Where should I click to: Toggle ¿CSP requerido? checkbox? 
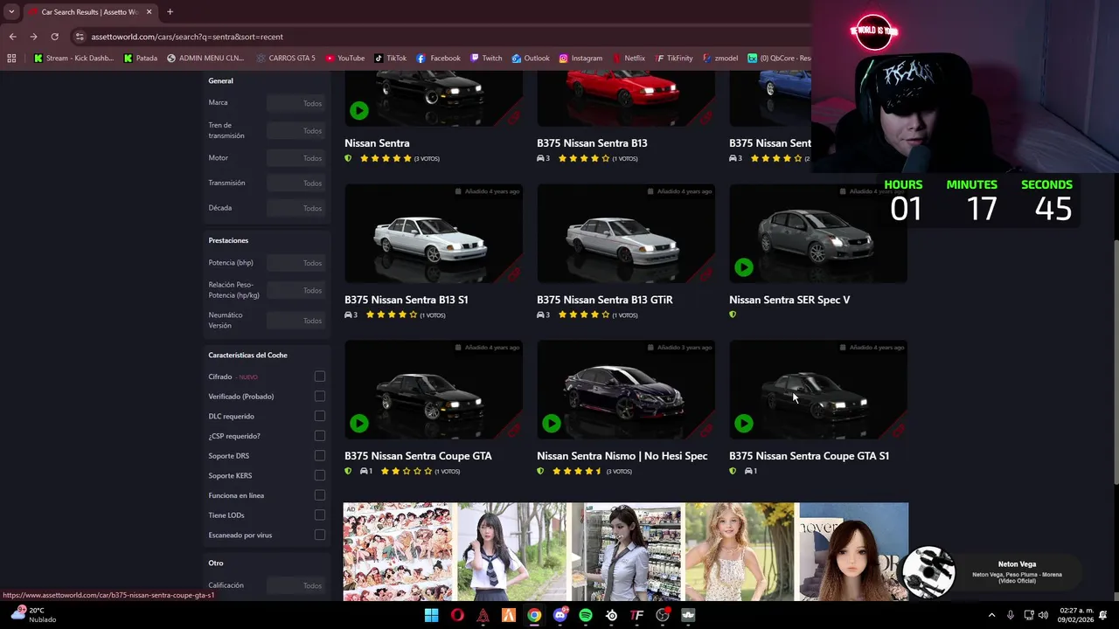[320, 436]
